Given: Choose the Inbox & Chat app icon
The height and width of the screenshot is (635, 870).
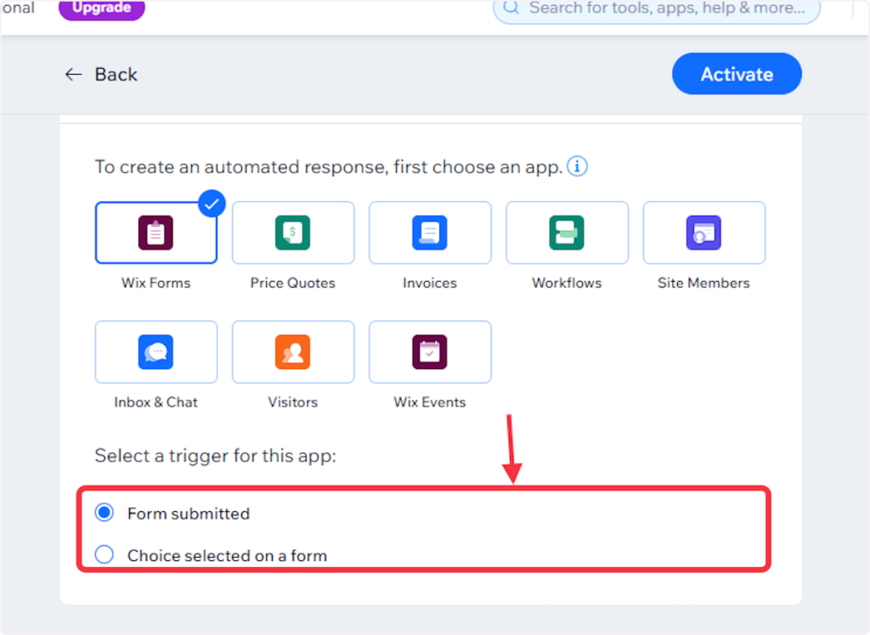Looking at the screenshot, I should (155, 351).
